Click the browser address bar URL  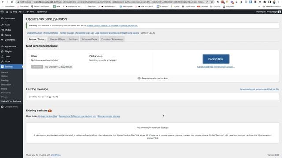tap(119, 2)
